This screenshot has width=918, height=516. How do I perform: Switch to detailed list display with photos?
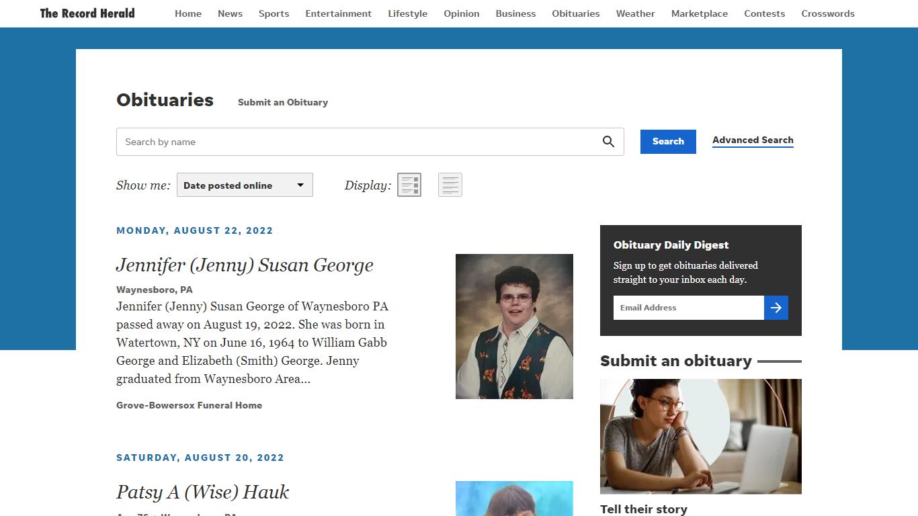point(409,185)
